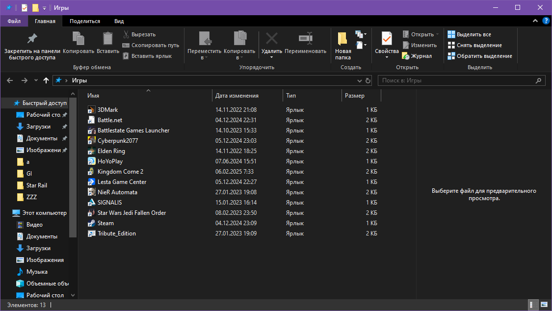Viewport: 552px width, 311px height.
Task: Select Этот компьютер in sidebar
Action: (39, 213)
